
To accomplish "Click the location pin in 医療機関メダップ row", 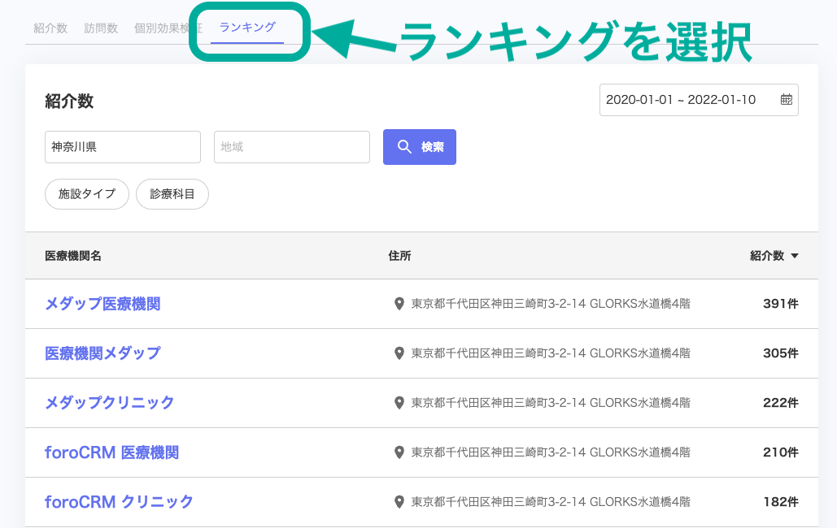I will [x=399, y=353].
